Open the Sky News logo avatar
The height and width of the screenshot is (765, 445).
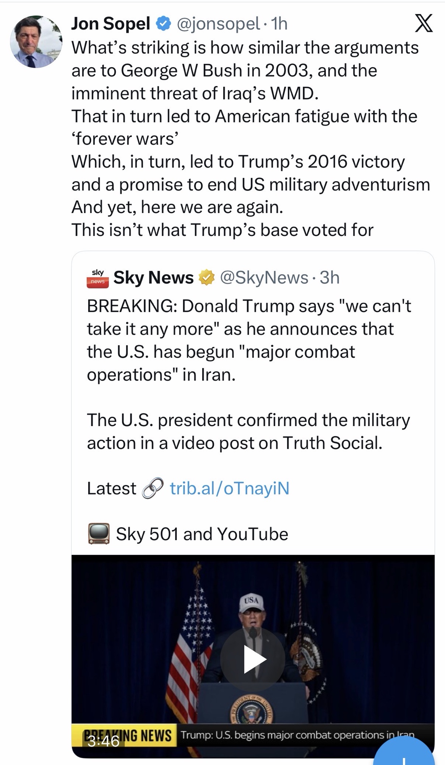(97, 278)
